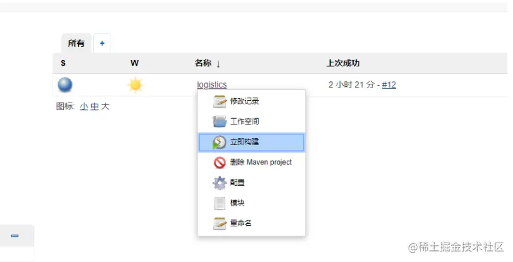Select 立即构建 from the context menu
The width and height of the screenshot is (513, 262).
pyautogui.click(x=251, y=142)
